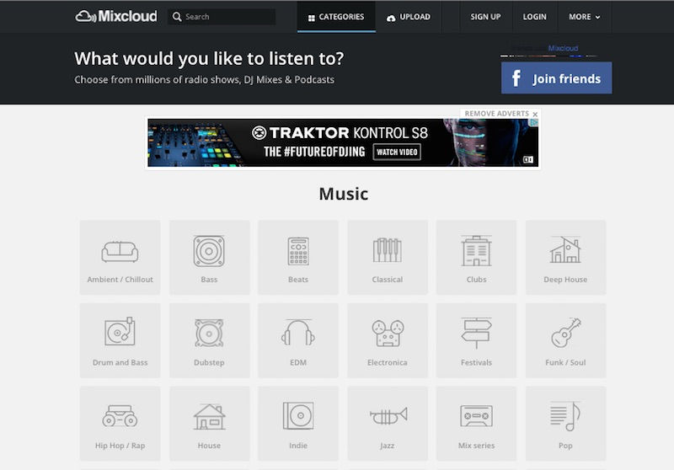Click the Join friends Facebook button
Screen dimensions: 674x470
coord(557,77)
